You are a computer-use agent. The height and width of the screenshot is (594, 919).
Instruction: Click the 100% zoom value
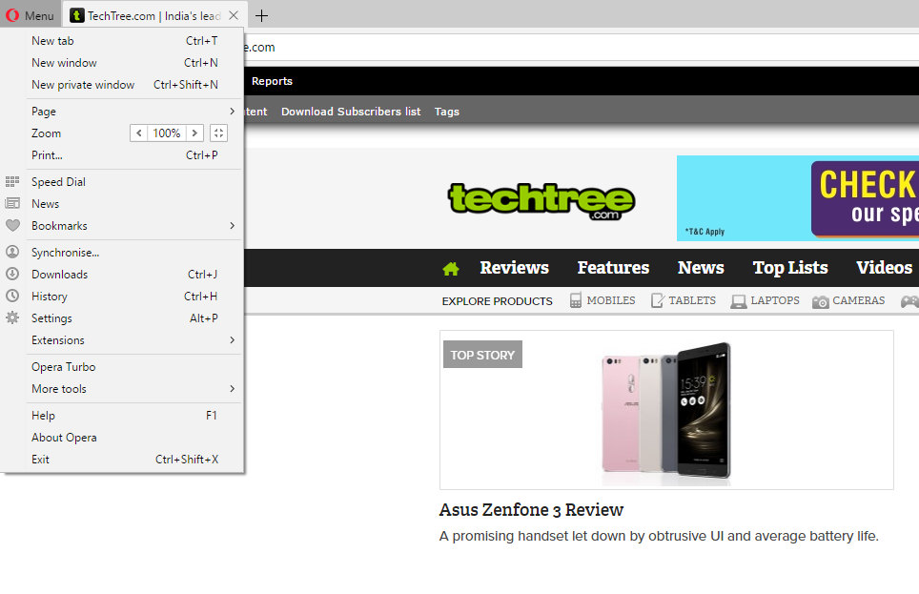(167, 133)
